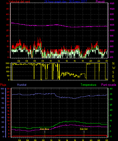Click the 'S' compass direction label
This screenshot has width=118, height=141.
(113, 72)
